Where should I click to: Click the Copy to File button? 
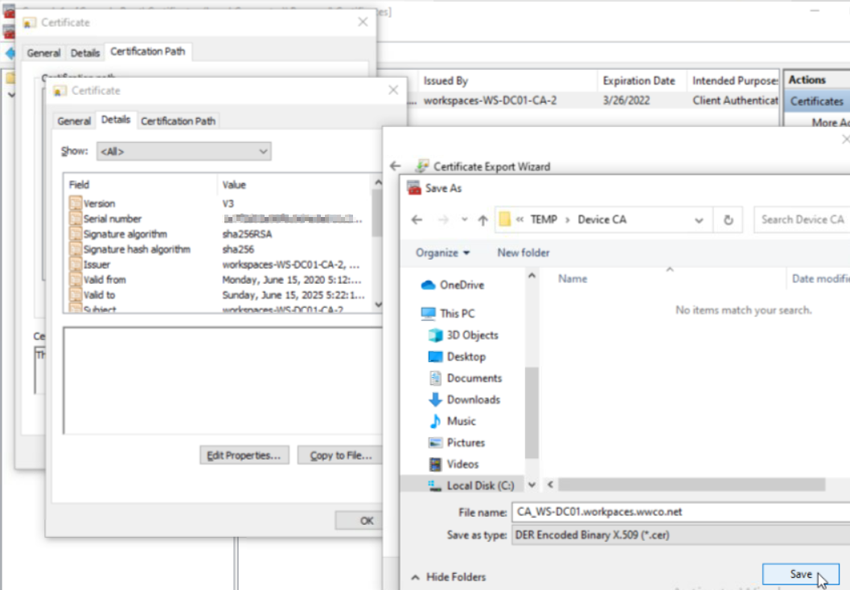coord(340,455)
